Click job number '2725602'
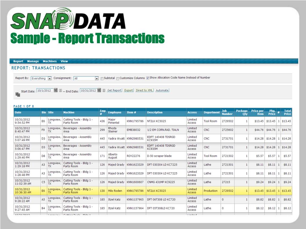Image resolution: width=306 pixels, height=229 pixels. coord(227,130)
